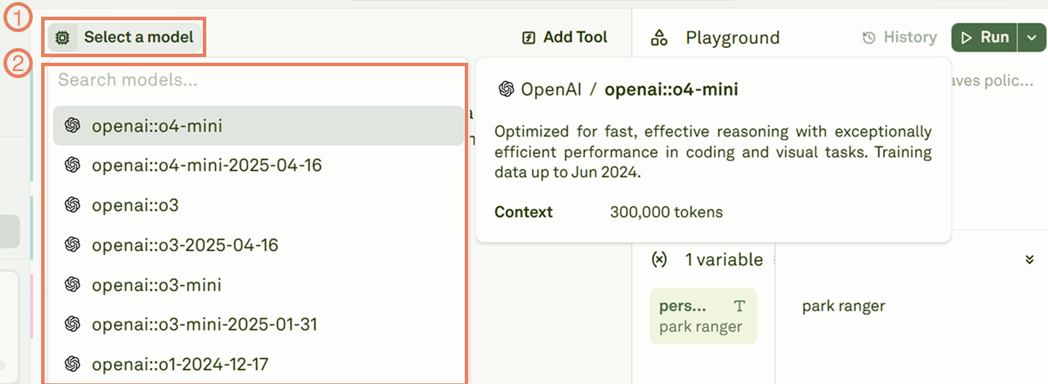Click the Add Tool button
Image resolution: width=1048 pixels, height=384 pixels.
point(565,38)
